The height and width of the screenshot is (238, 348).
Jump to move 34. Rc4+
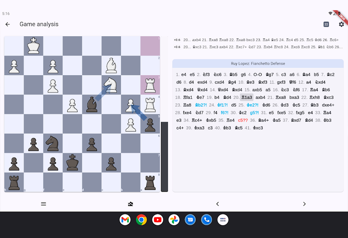point(197,120)
